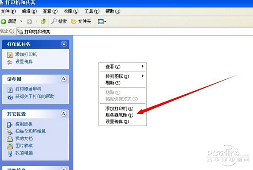This screenshot has width=253, height=170.
Task: Toggle the Folders (文件夹) toolbar button
Action: (81, 21)
